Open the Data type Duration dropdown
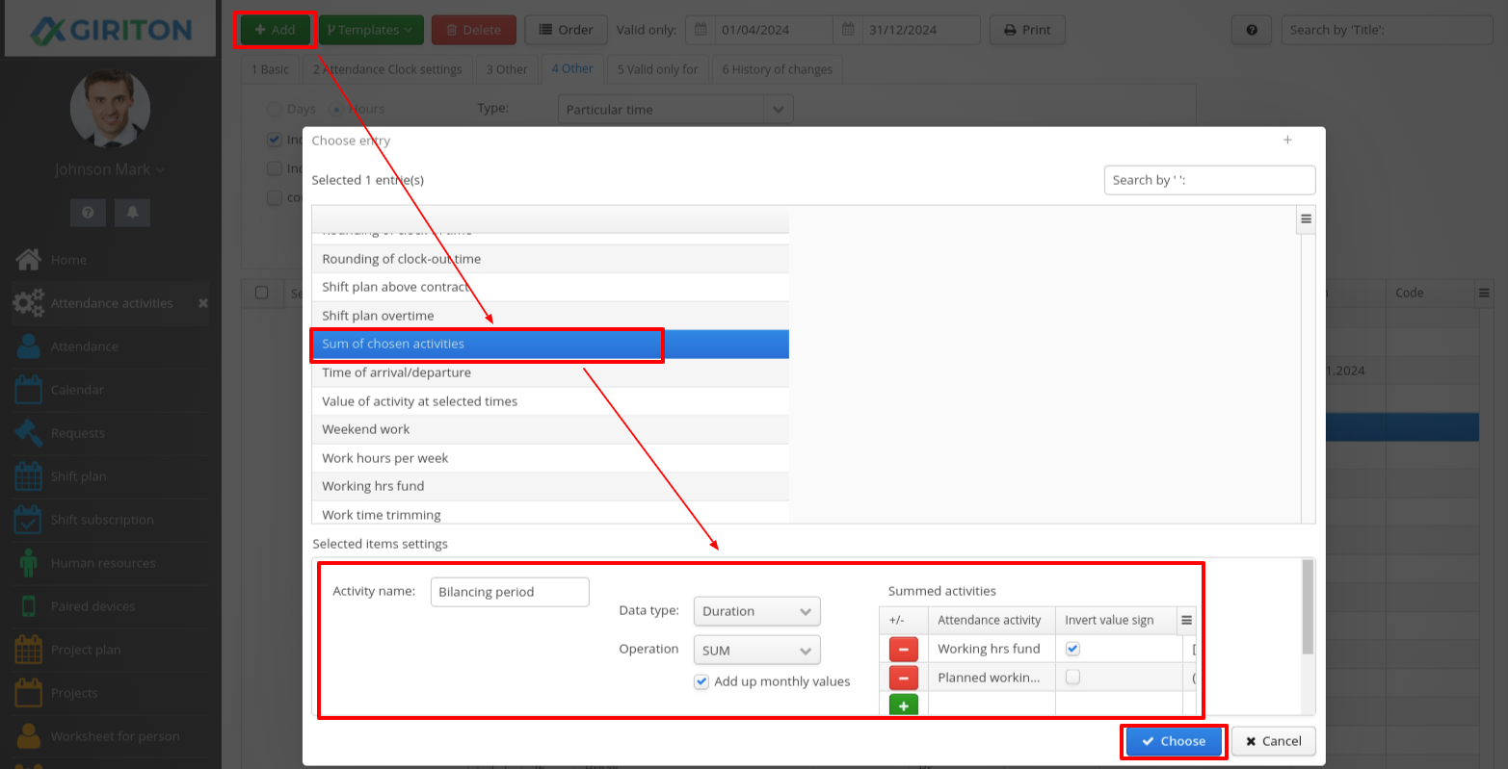Viewport: 1508px width, 769px height. pyautogui.click(x=756, y=611)
